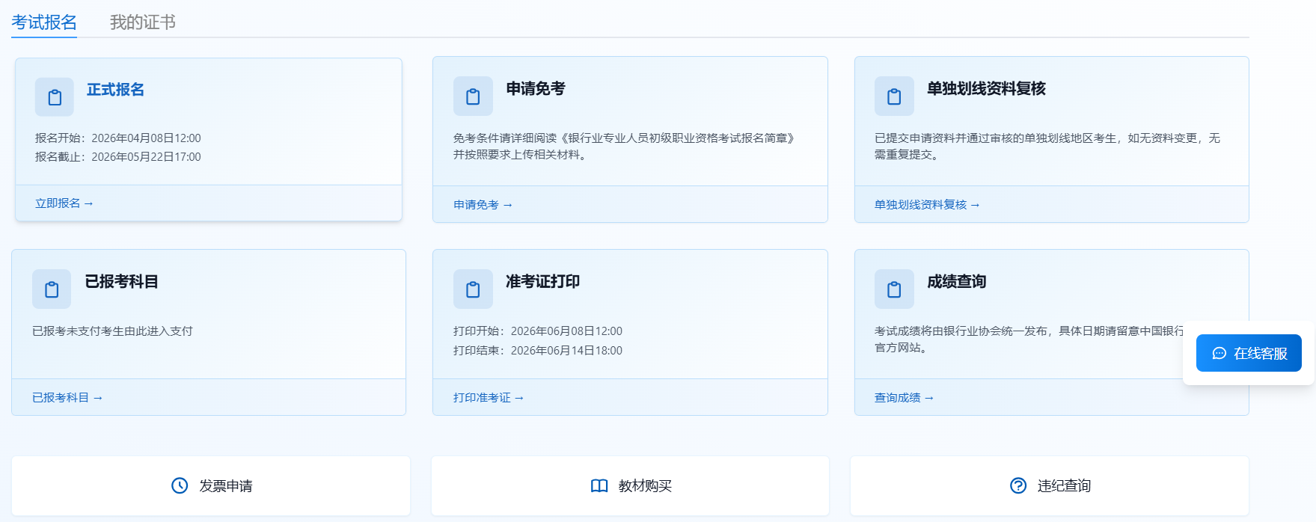Select the 考试报名 tab
1316x522 pixels.
click(44, 22)
